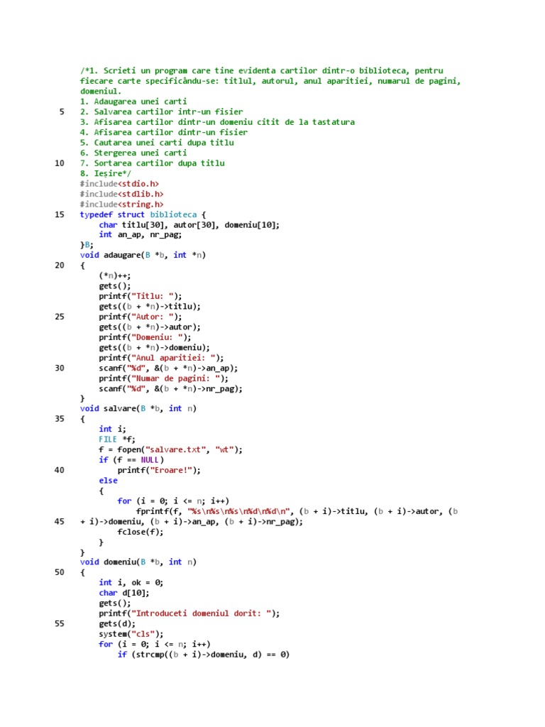Click the printf("Titlu: ") line
Viewport: 545px width, 727px height.
[141, 296]
